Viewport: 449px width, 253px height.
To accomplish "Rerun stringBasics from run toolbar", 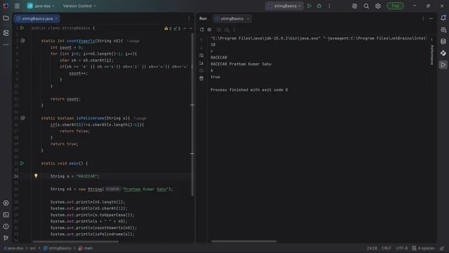I will [202, 30].
